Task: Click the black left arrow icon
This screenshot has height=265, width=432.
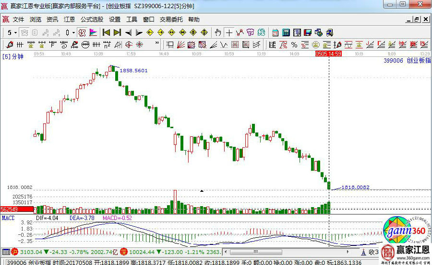Action: click(x=128, y=33)
